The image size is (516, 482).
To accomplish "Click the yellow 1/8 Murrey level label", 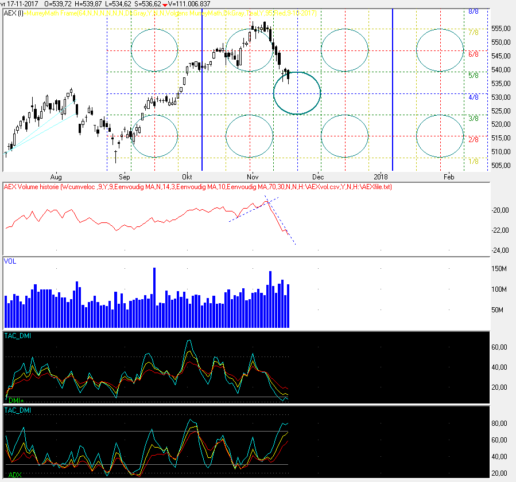I will [x=474, y=162].
